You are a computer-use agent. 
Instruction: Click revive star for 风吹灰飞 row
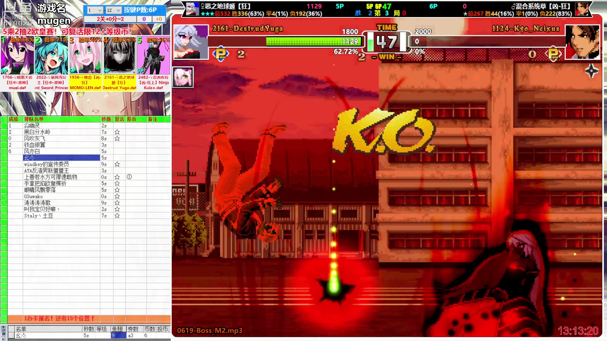coord(117,138)
